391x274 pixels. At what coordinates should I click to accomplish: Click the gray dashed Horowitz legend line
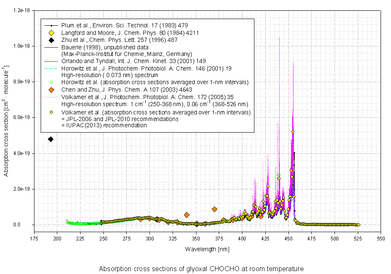point(51,68)
